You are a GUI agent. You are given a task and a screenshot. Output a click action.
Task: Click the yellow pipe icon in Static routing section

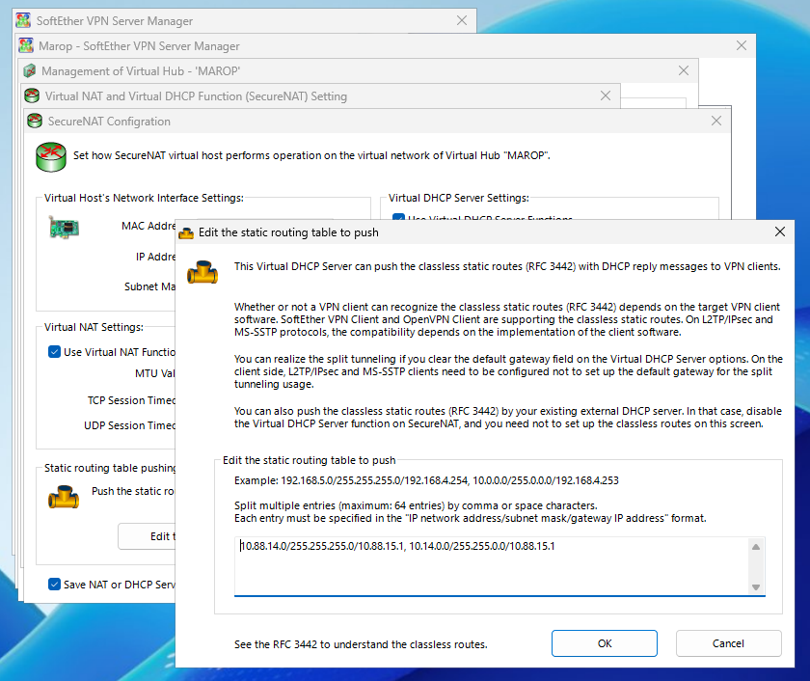pos(64,497)
